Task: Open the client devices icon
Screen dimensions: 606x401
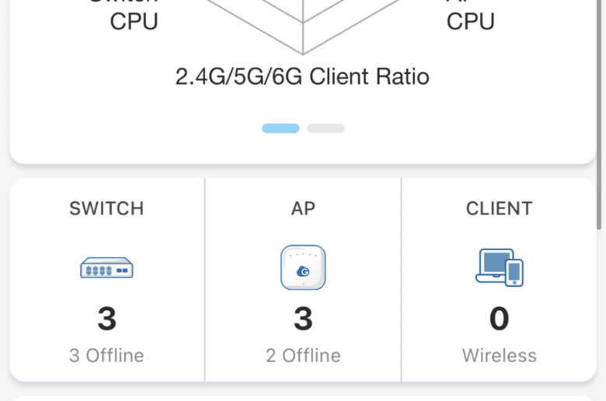Action: (x=500, y=267)
